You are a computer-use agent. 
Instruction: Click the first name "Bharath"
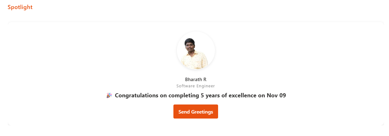pyautogui.click(x=193, y=79)
